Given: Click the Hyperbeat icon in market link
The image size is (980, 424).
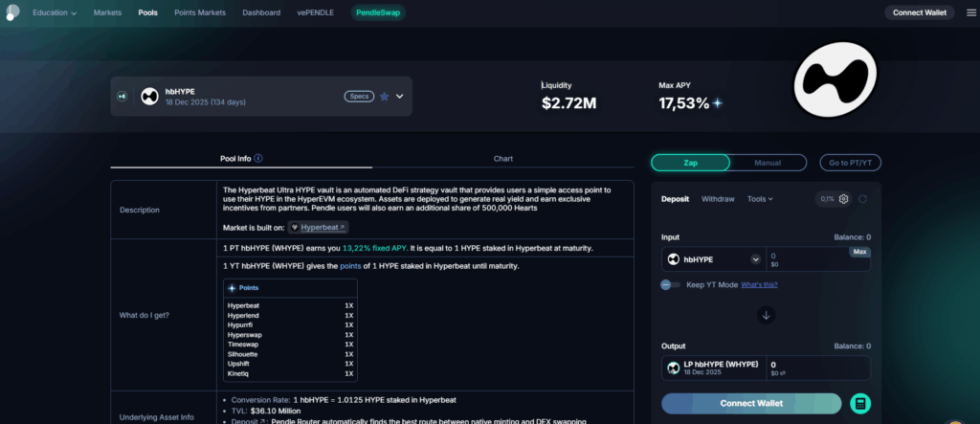Looking at the screenshot, I should tap(295, 228).
